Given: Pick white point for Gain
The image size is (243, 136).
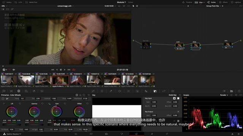Looking at the screenshot, I should coord(49,104).
